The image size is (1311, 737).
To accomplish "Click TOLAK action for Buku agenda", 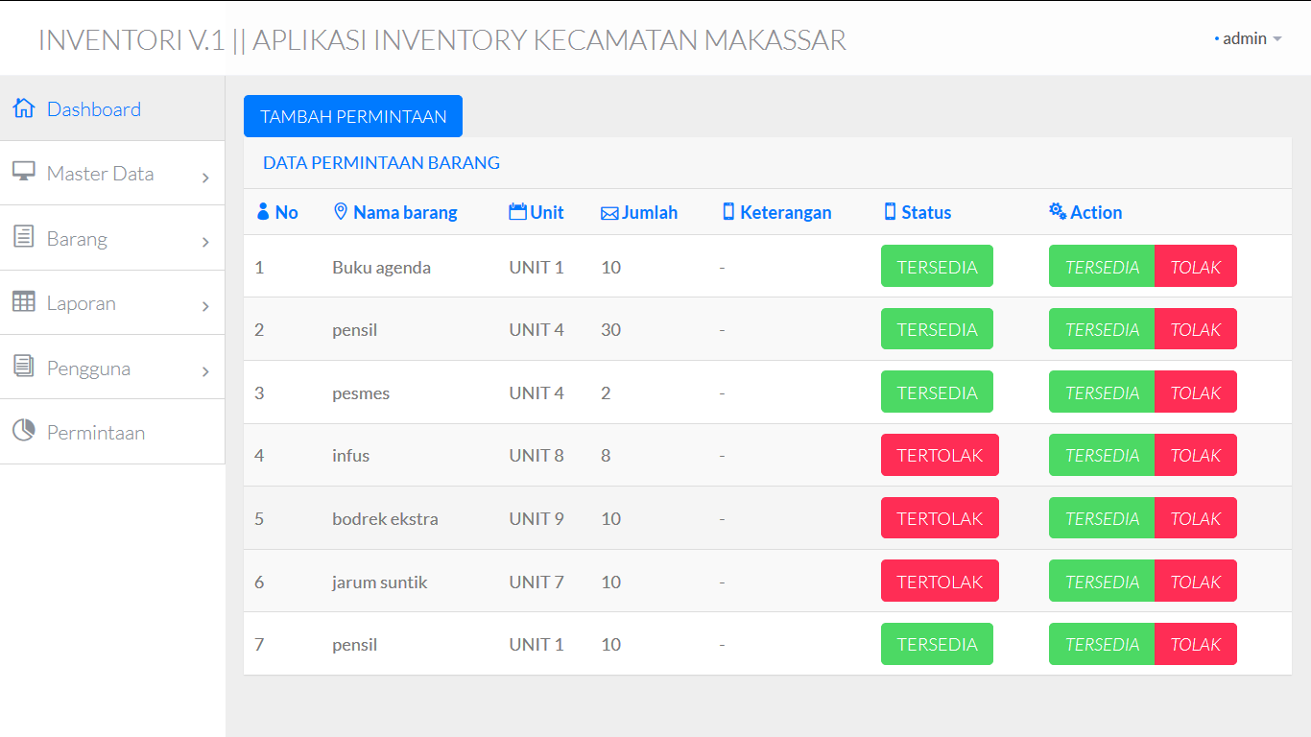I will pyautogui.click(x=1195, y=267).
